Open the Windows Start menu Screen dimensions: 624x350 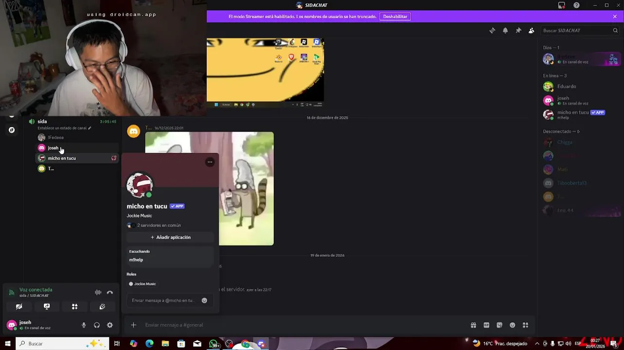tap(8, 344)
